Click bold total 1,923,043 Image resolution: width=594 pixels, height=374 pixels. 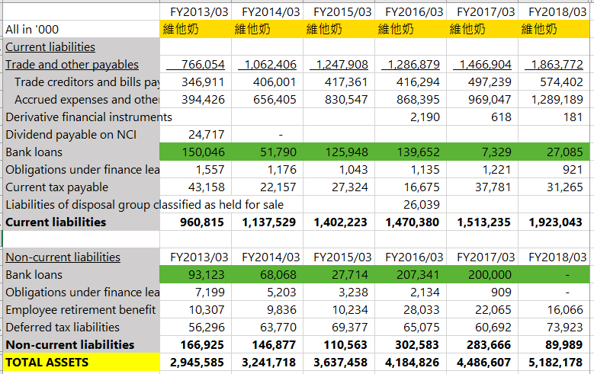click(x=554, y=222)
